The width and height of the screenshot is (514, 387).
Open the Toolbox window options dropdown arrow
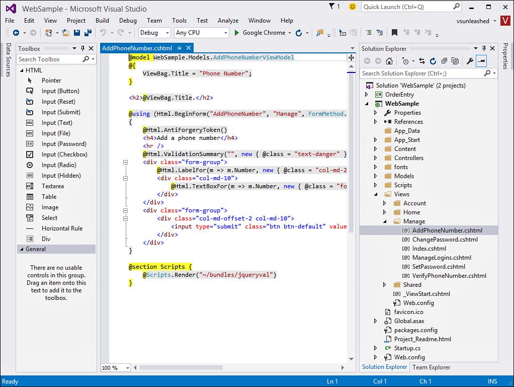(x=74, y=48)
